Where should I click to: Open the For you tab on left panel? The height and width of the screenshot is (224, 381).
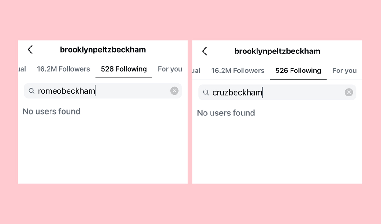click(170, 69)
